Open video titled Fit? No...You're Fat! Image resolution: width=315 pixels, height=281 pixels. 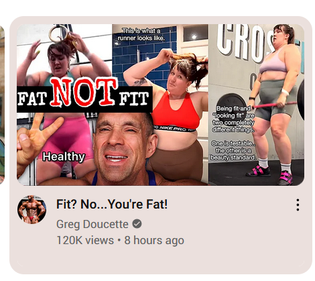click(112, 204)
